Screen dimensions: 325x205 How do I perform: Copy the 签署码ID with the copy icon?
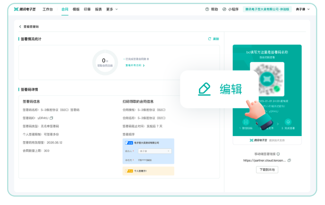click(x=51, y=118)
